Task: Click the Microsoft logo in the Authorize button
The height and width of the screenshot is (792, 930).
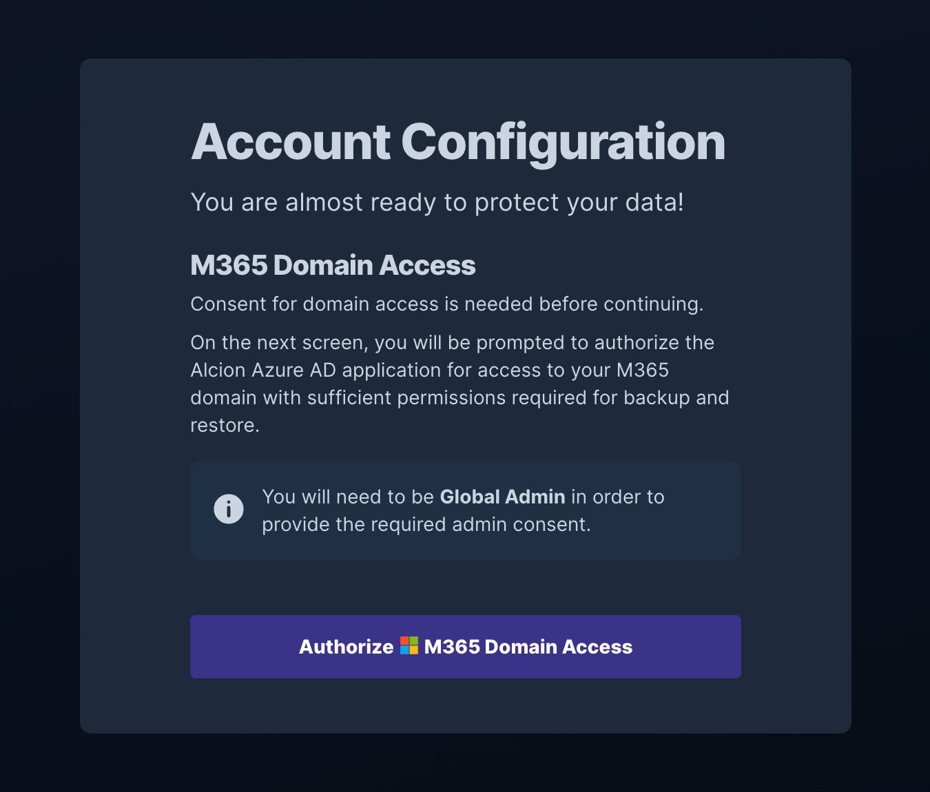Action: click(409, 646)
